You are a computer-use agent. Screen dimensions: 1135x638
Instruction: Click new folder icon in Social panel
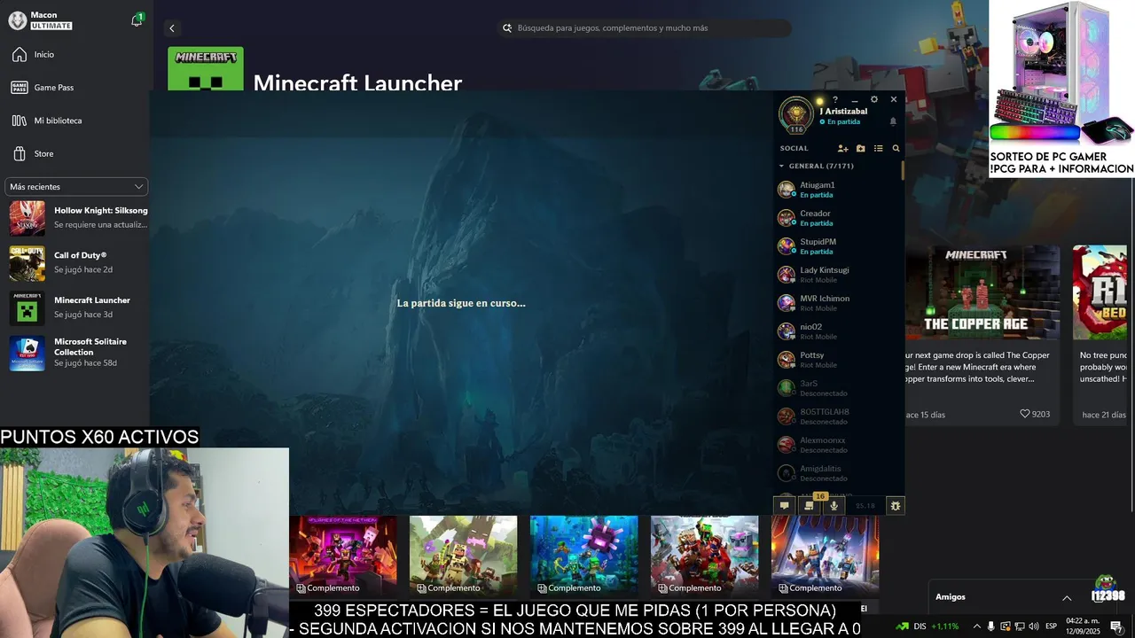(860, 149)
